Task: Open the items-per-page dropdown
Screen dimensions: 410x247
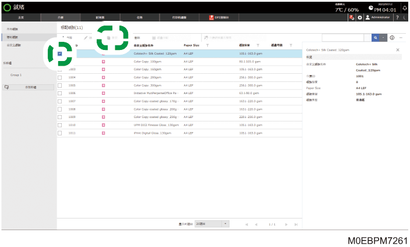Action: (212, 224)
